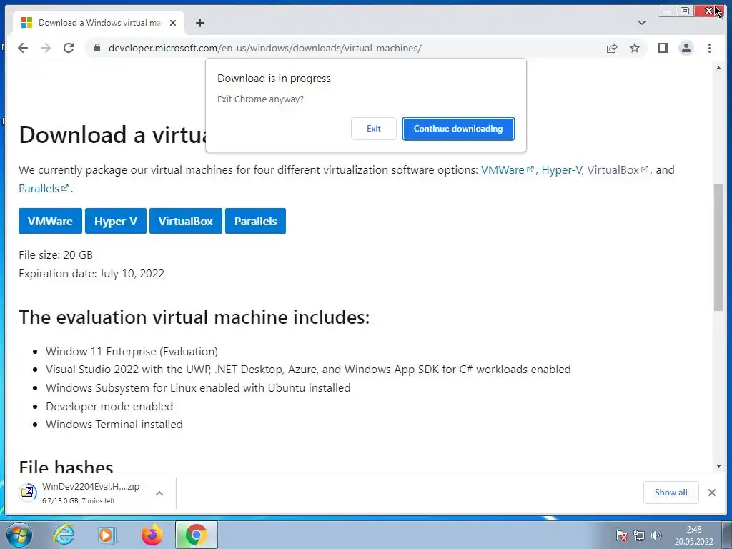The height and width of the screenshot is (549, 732).
Task: Launch Windows Media Player from the taskbar
Action: [x=107, y=535]
